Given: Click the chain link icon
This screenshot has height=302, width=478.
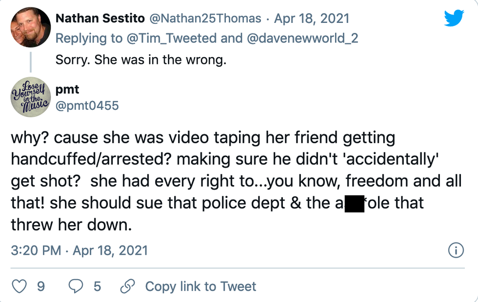Looking at the screenshot, I should 128,286.
